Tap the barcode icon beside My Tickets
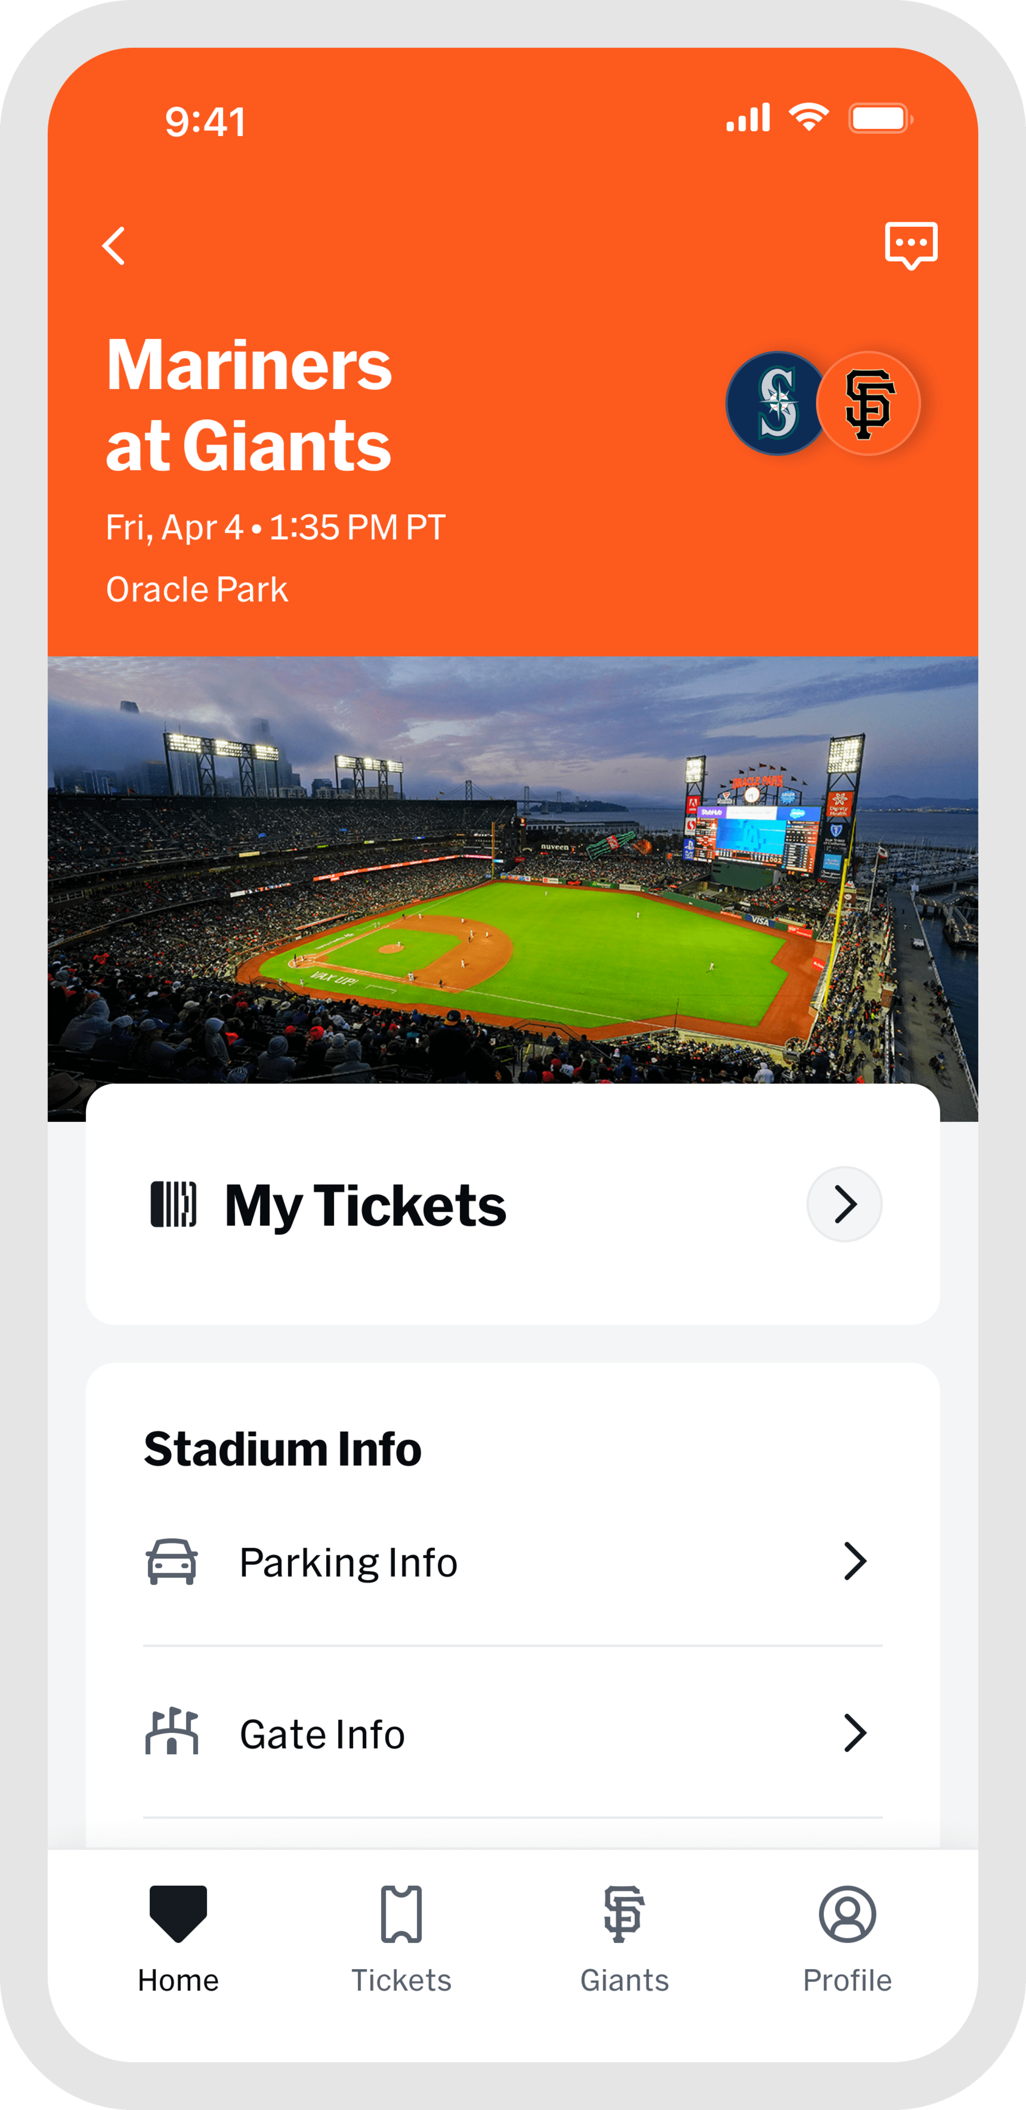Screen dimensions: 1026x2110 [x=174, y=1204]
